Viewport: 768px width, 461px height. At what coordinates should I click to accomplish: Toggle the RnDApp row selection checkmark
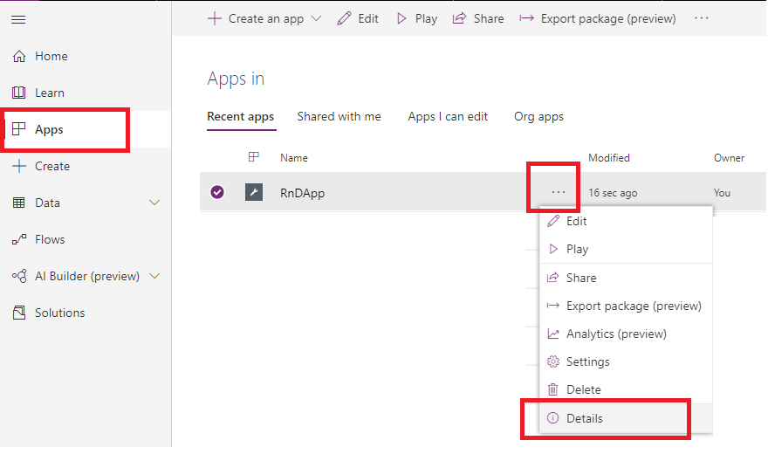tap(217, 192)
